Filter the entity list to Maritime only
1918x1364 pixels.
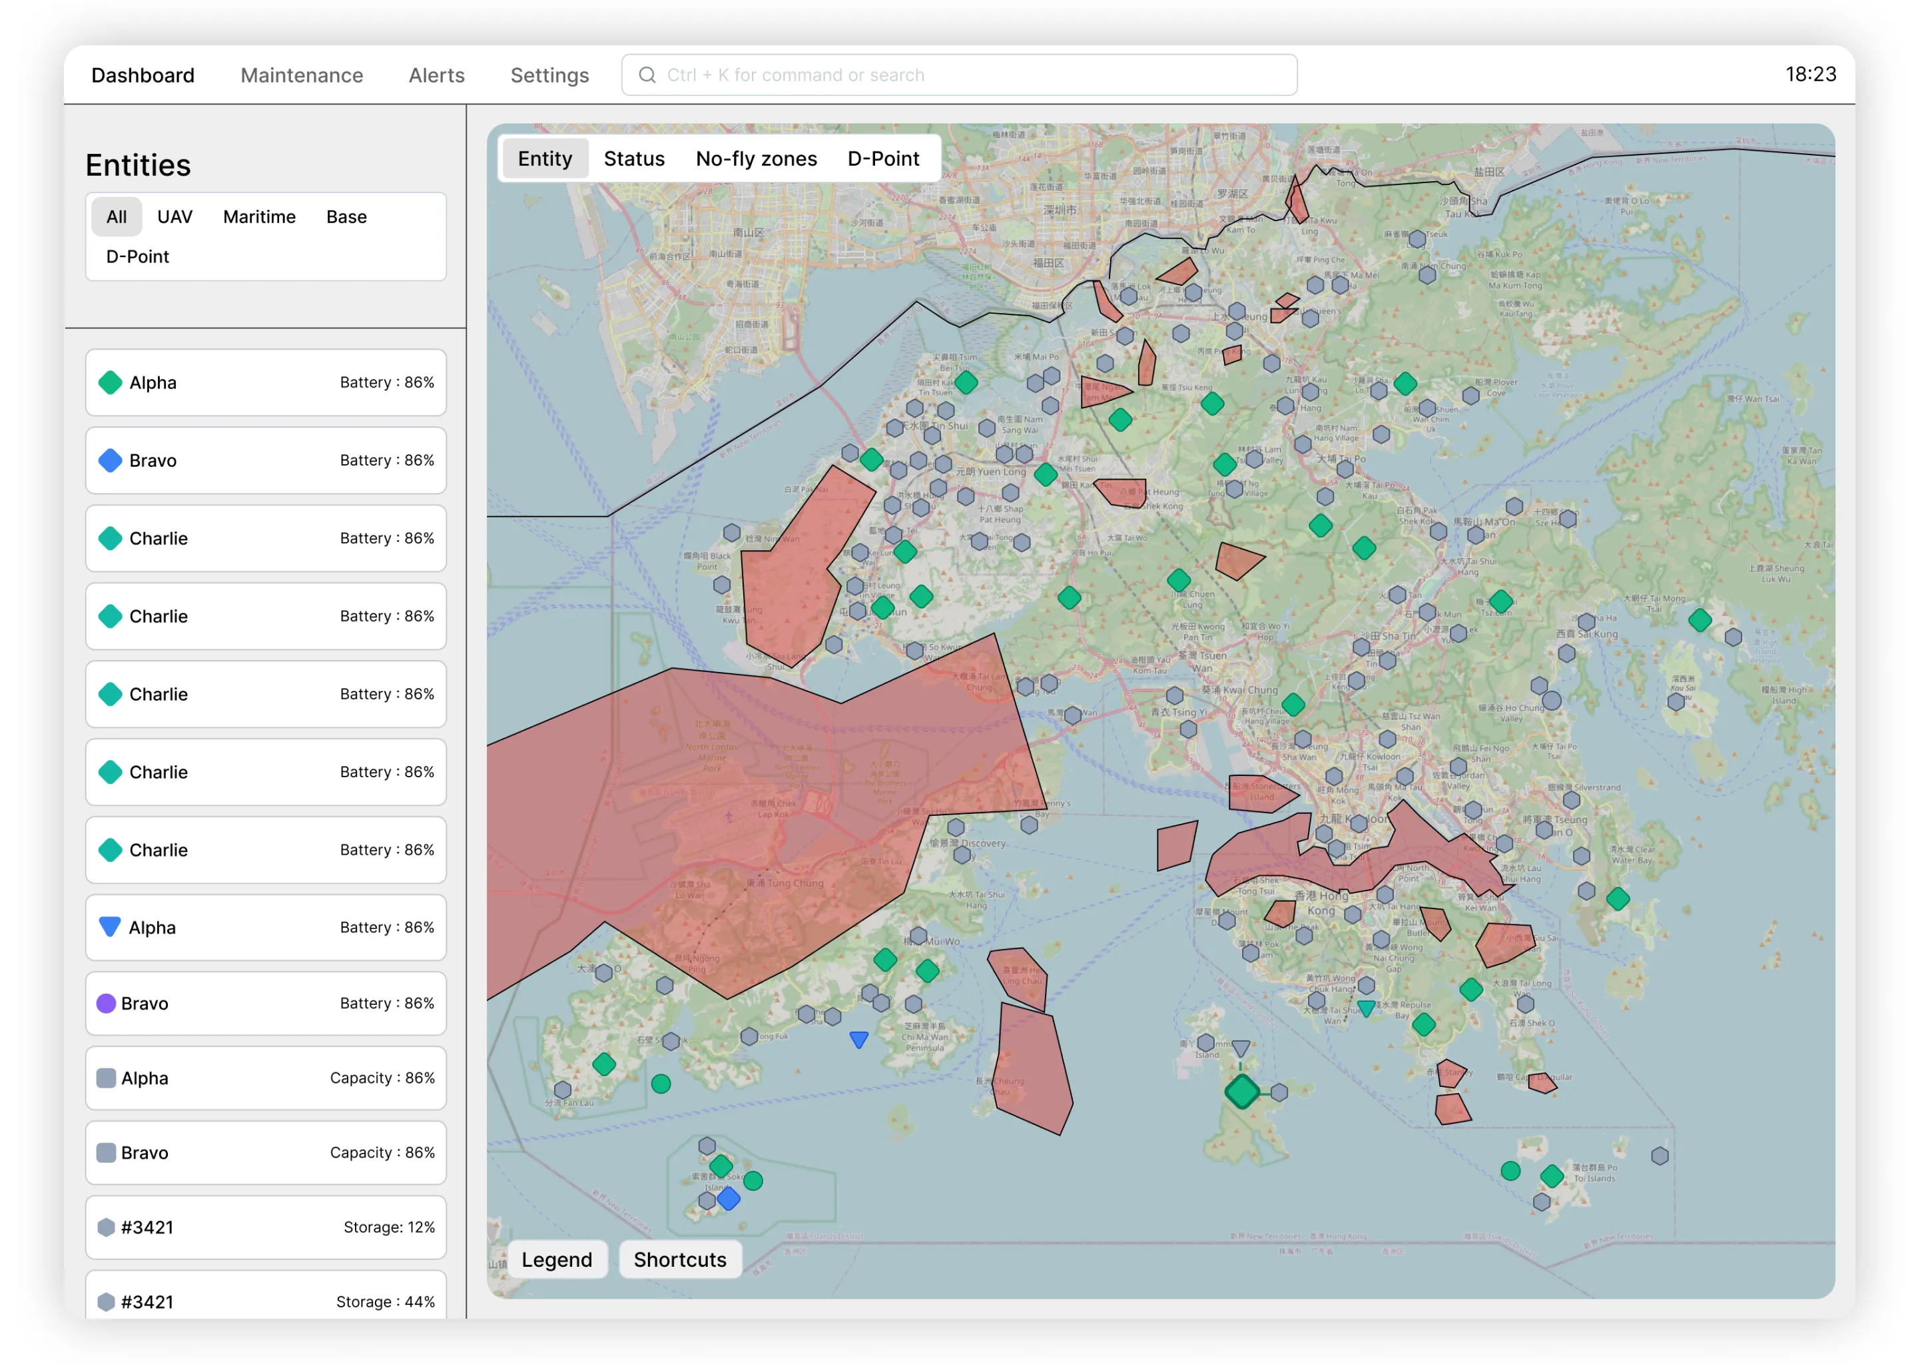point(258,216)
